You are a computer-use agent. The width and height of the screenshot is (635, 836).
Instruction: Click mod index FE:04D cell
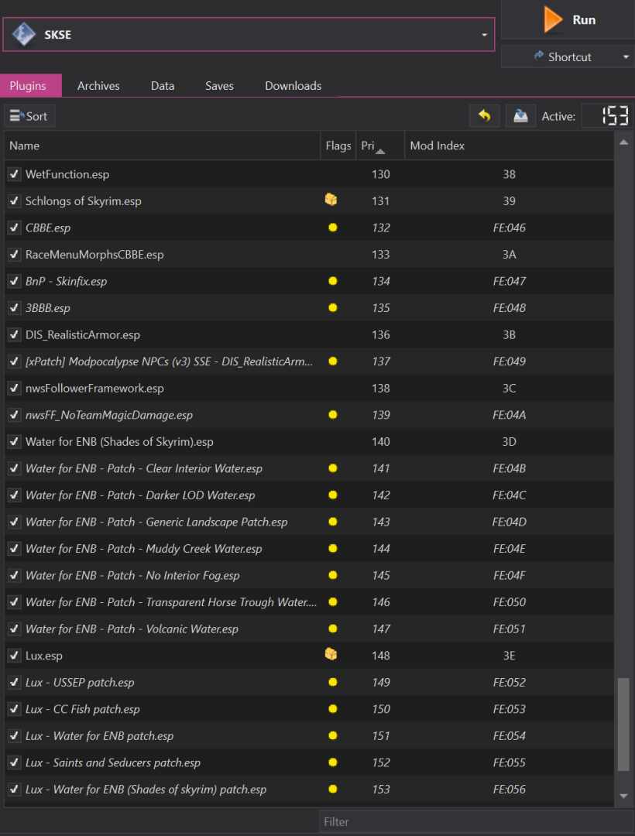tap(510, 522)
